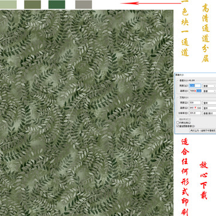
Task: Enable the constrain proportions checkbox
Action: [178, 122]
